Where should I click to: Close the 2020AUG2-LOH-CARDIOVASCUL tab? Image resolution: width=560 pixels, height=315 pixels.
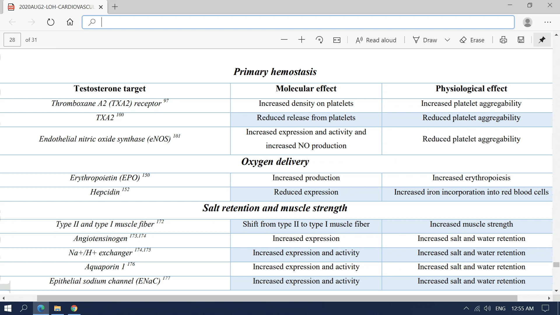[101, 7]
